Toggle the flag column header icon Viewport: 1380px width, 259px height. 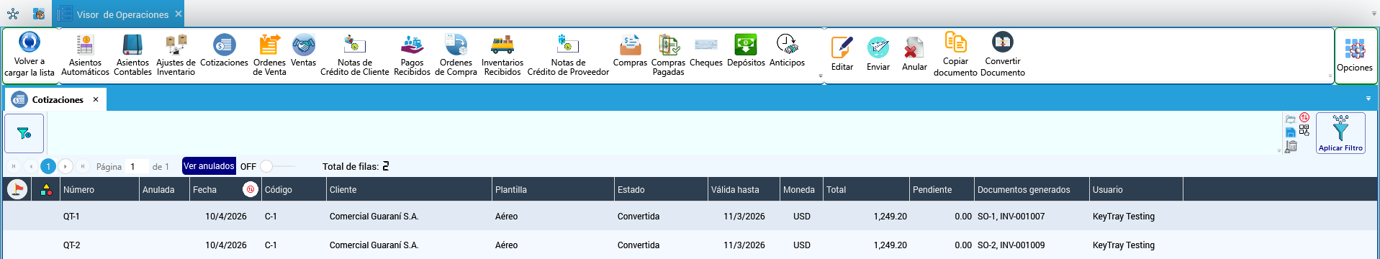[17, 189]
